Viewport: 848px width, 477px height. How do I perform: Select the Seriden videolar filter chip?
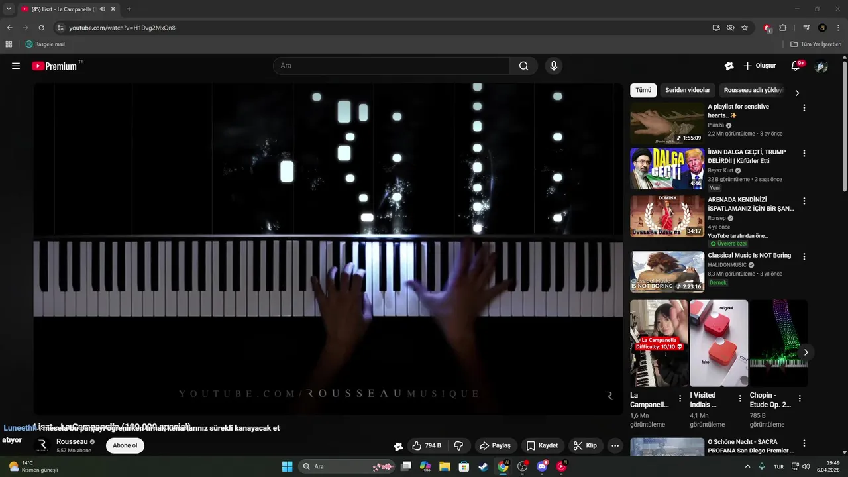click(x=688, y=90)
